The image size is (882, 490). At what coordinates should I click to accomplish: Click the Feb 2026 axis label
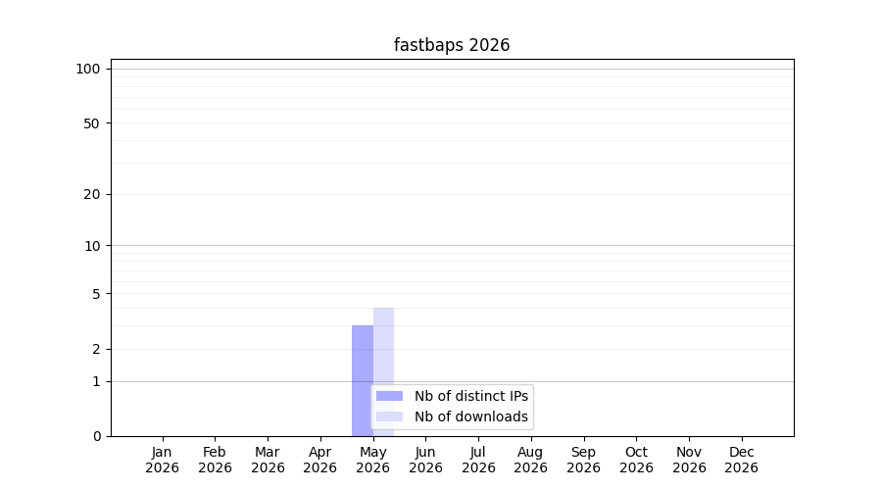215,460
